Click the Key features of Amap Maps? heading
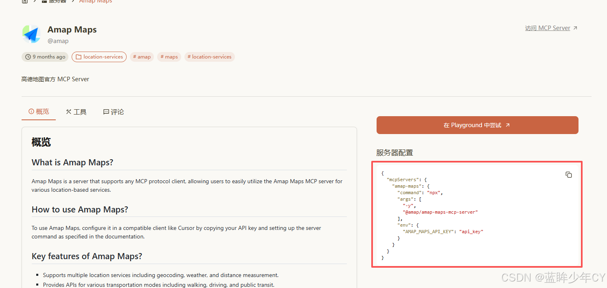Screen dimensions: 607x288 click(x=87, y=256)
